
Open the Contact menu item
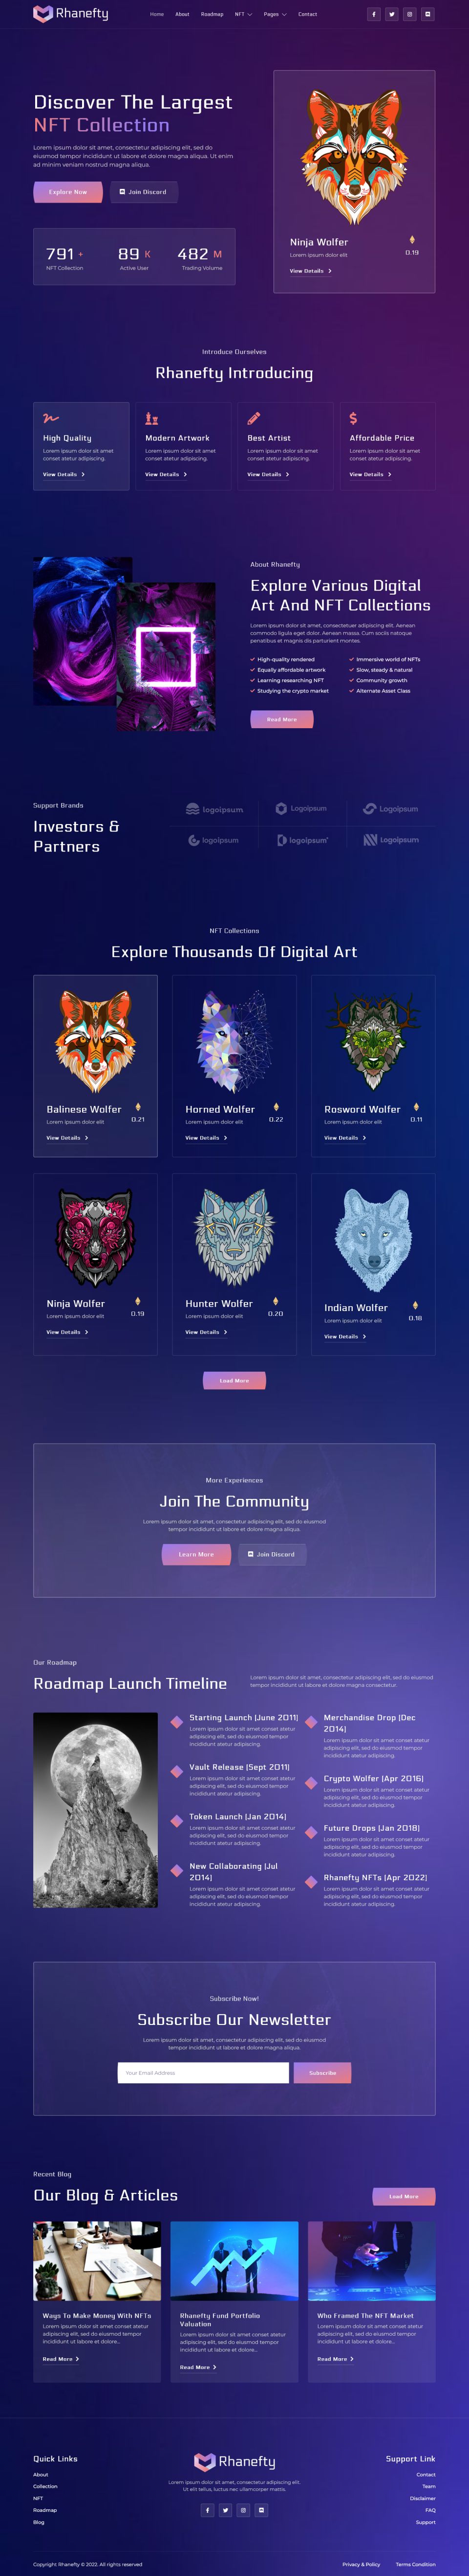click(x=307, y=14)
